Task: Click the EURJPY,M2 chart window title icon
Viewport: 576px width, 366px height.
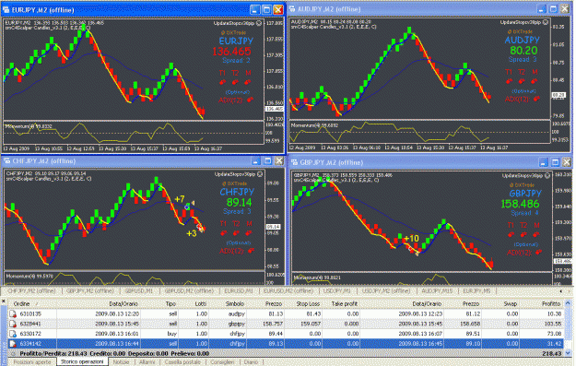Action: [6, 10]
